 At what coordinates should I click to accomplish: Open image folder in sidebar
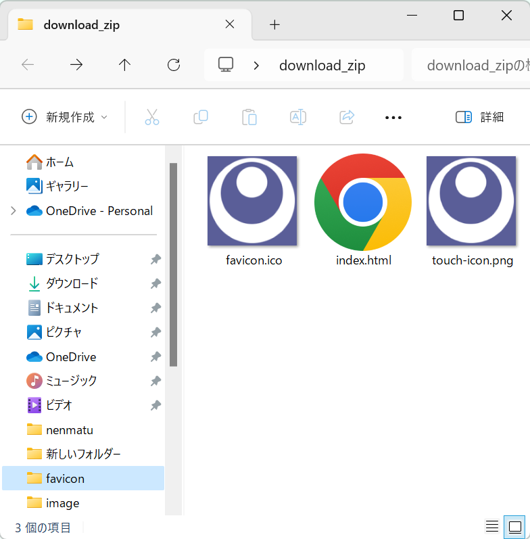pos(82,503)
